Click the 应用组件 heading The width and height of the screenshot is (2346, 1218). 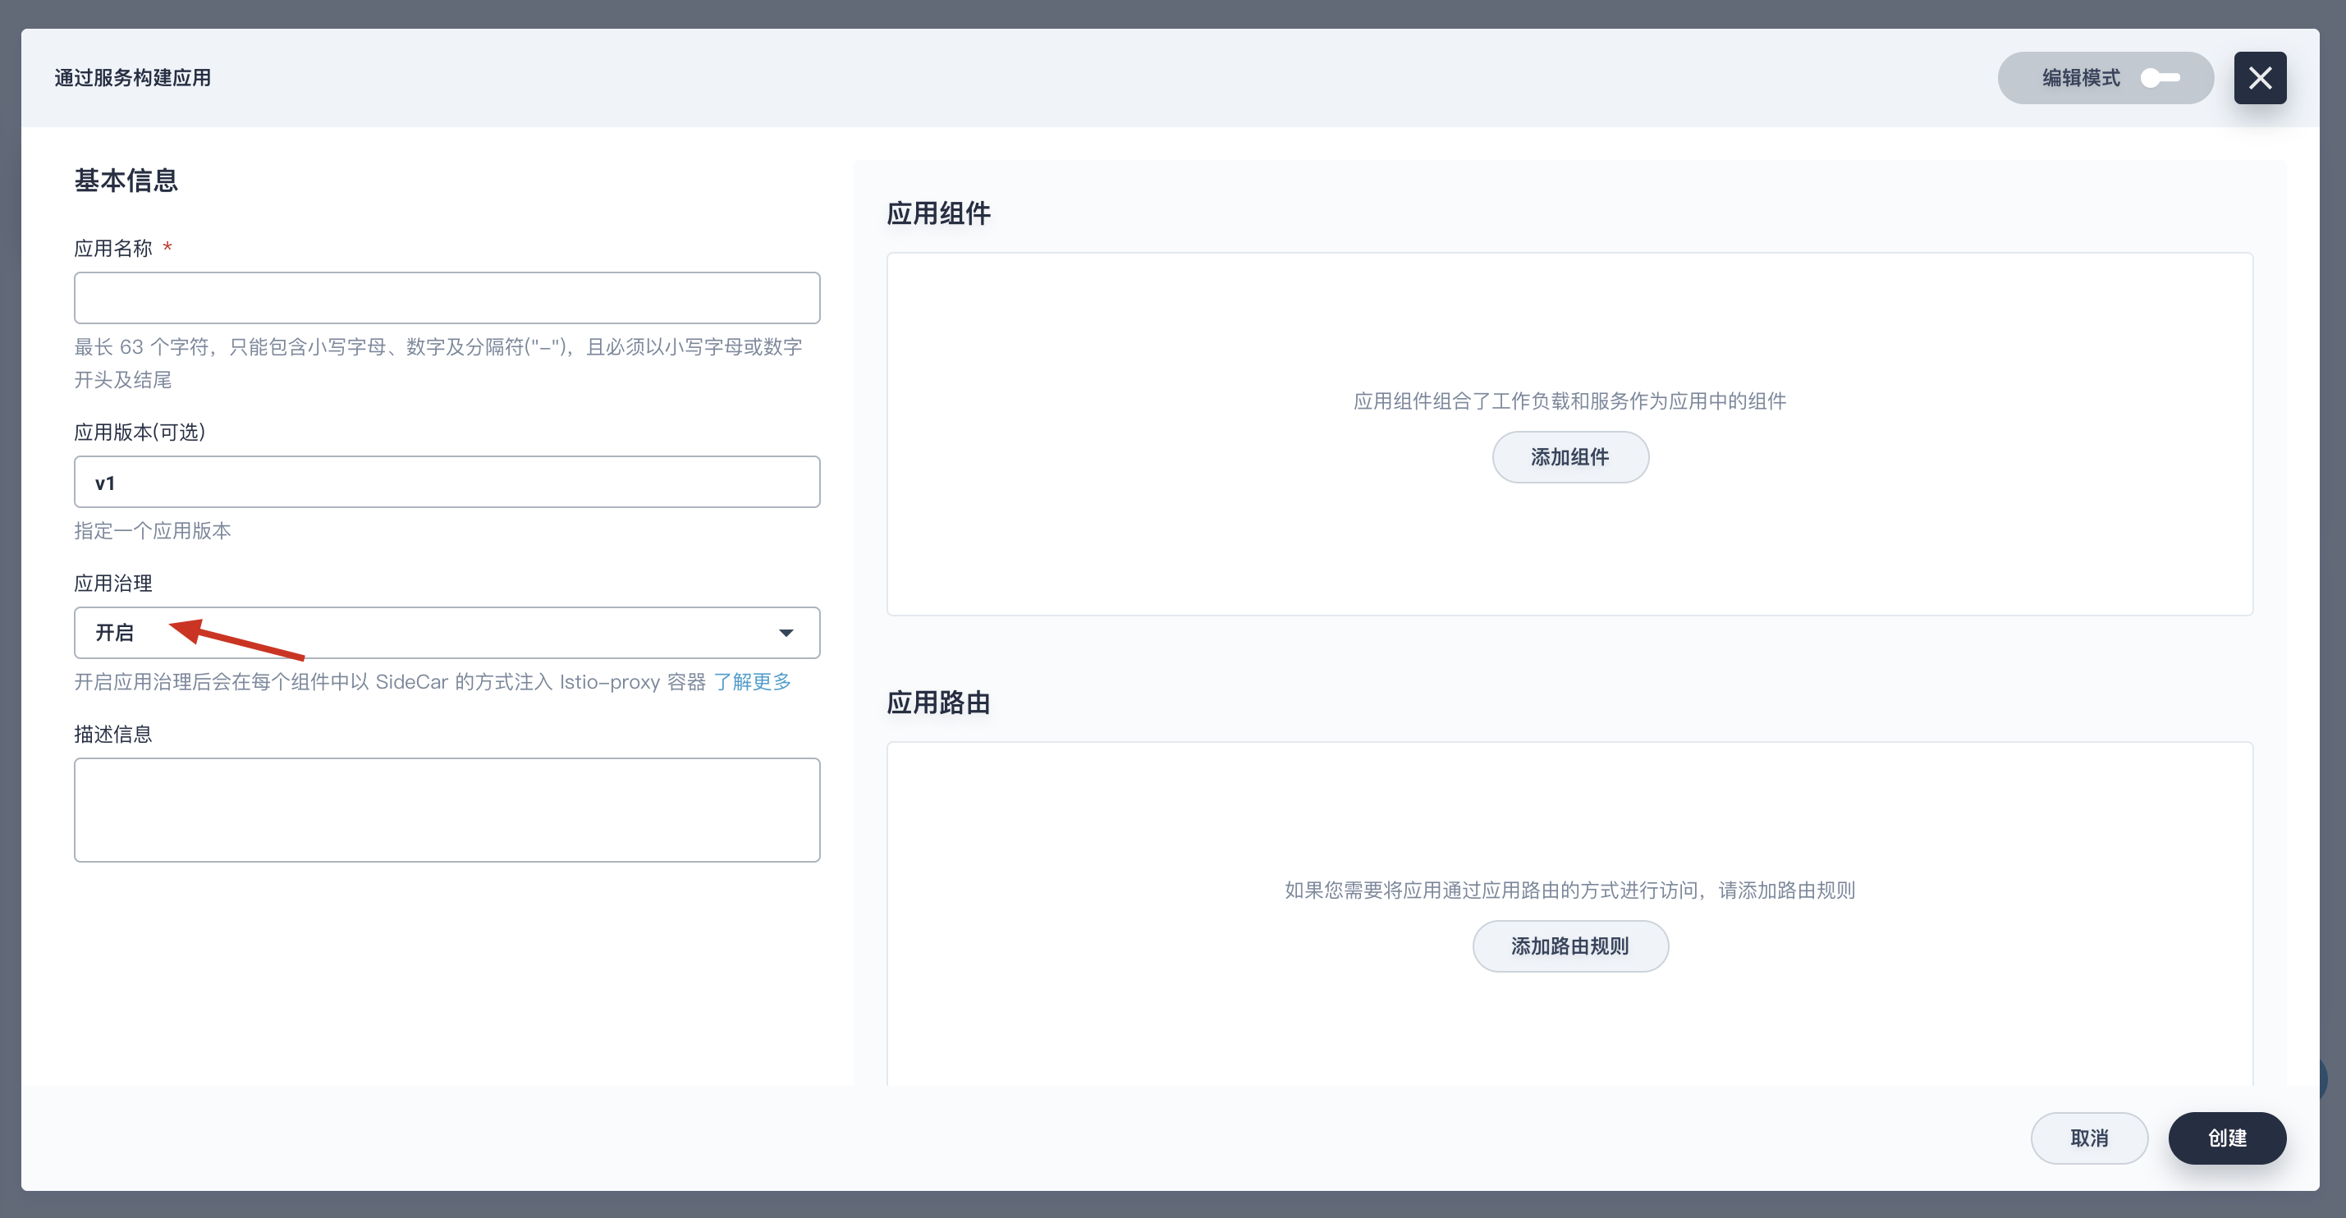click(x=939, y=213)
